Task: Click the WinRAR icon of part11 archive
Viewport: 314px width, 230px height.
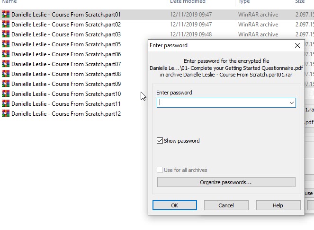Action: 6,103
